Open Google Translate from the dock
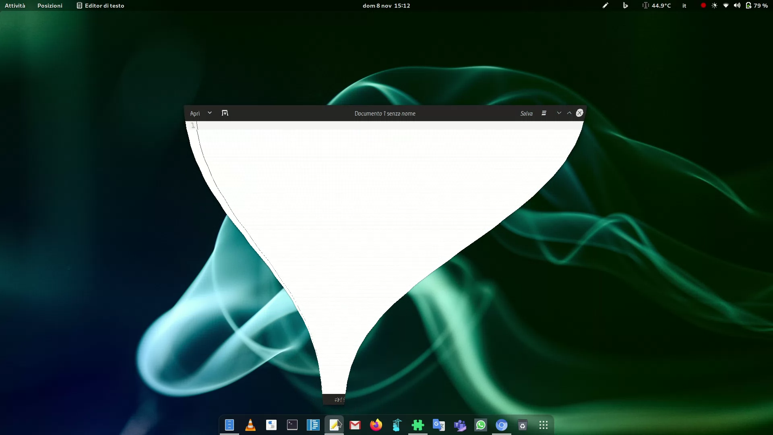The height and width of the screenshot is (435, 773). 439,425
